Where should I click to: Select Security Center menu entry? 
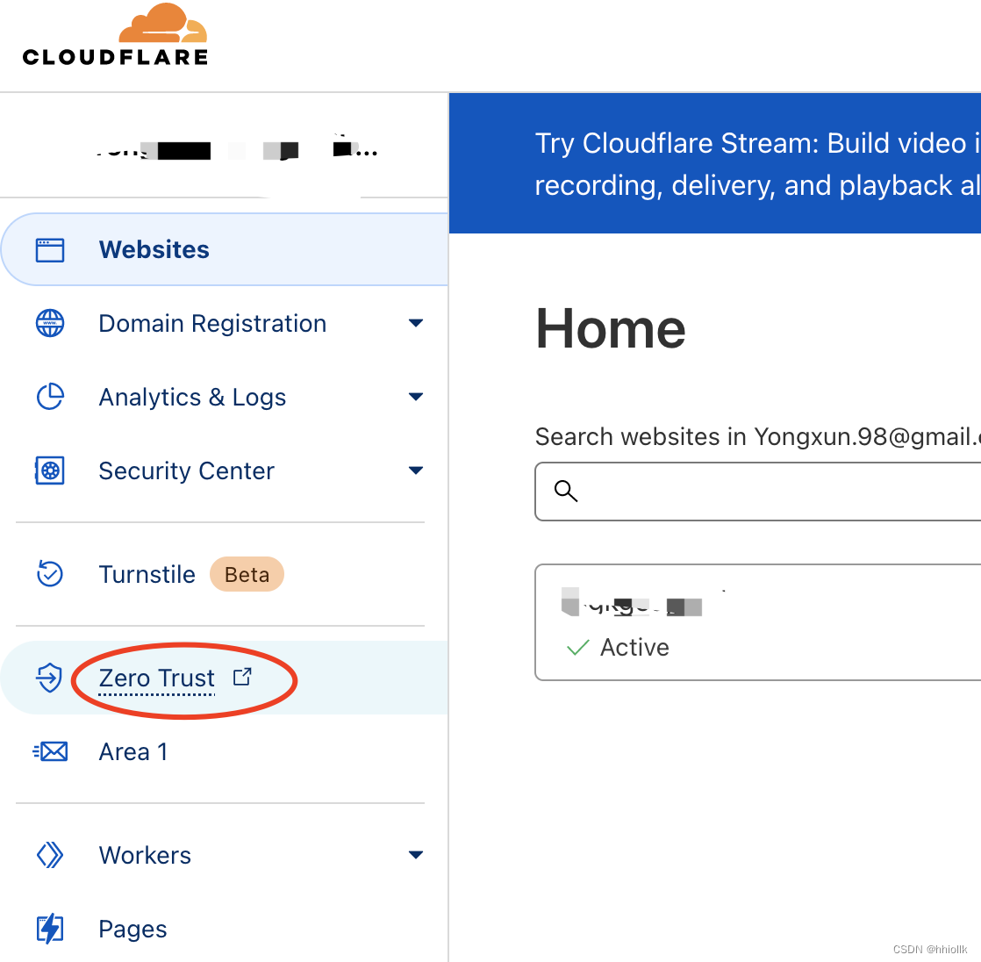(186, 470)
